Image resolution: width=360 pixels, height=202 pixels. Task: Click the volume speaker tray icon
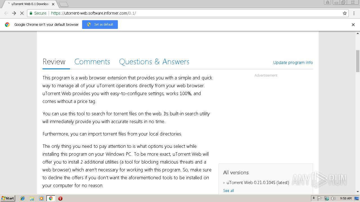tap(333, 198)
